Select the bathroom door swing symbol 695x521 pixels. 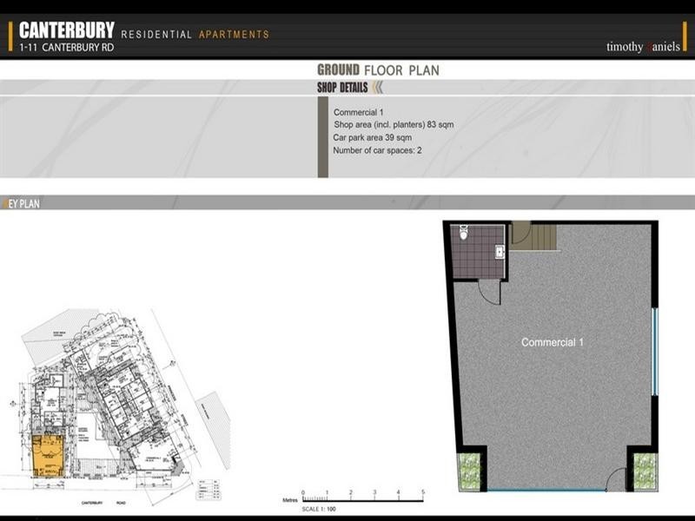(x=489, y=292)
